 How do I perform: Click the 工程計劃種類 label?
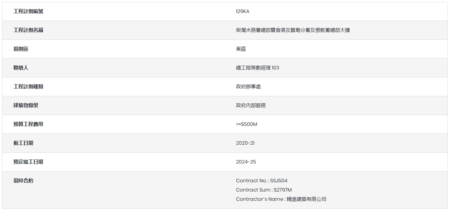tap(28, 87)
